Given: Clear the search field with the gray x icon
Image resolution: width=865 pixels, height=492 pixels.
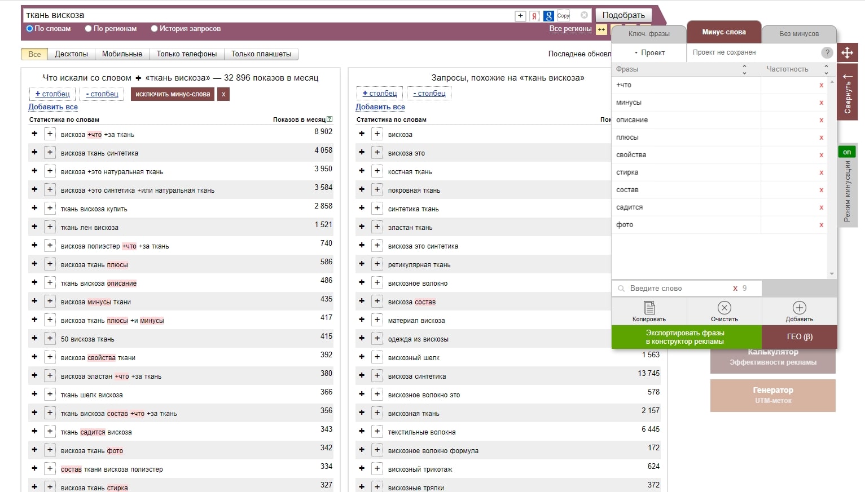Looking at the screenshot, I should click(584, 15).
